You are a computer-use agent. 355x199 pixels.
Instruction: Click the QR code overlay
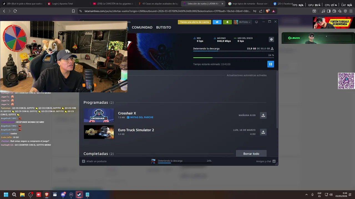coord(346,81)
